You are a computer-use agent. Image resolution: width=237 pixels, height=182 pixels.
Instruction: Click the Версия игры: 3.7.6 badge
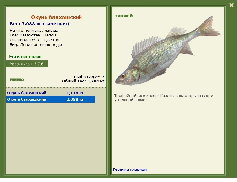tap(27, 64)
